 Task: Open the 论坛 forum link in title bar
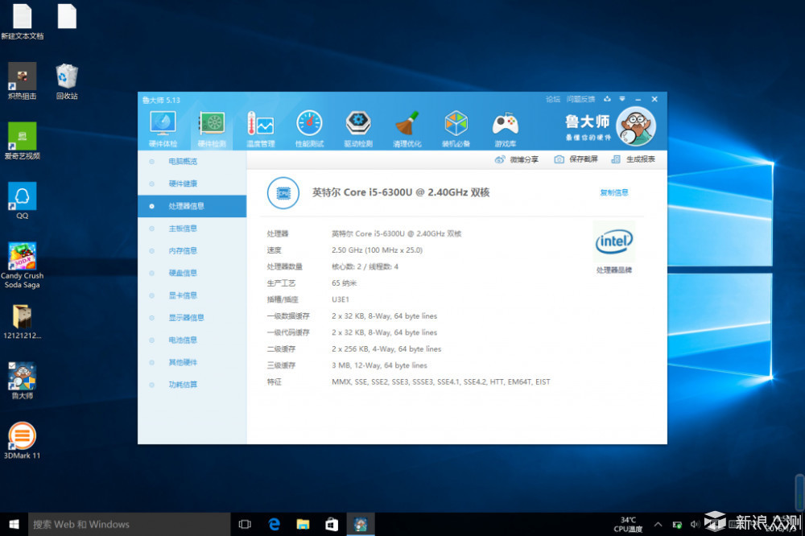tap(553, 100)
